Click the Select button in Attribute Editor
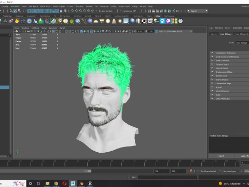Viewport: 249px width, 187px height. (221, 156)
